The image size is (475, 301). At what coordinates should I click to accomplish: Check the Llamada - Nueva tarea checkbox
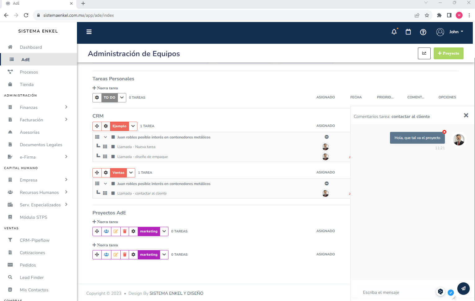113,146
